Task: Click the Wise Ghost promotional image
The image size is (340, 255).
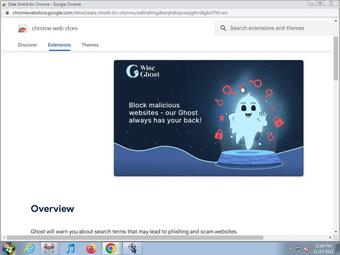Action: pos(209,118)
